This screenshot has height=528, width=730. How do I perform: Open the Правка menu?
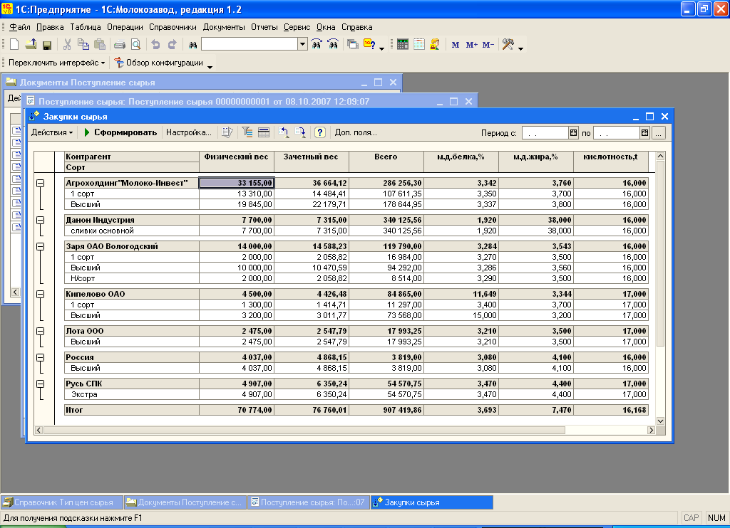click(x=50, y=27)
